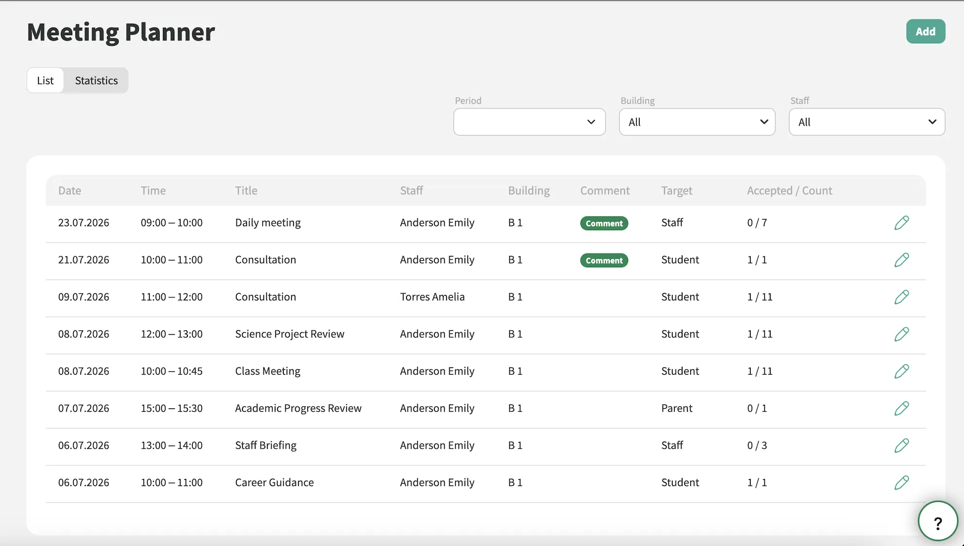Click the time 10:00 – 10:45
The width and height of the screenshot is (964, 546).
172,371
